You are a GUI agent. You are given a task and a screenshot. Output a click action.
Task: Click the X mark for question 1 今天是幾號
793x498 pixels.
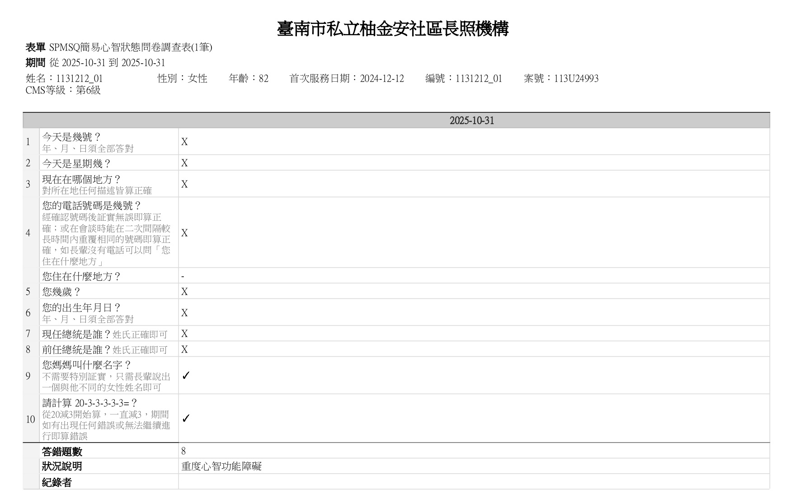coord(184,142)
